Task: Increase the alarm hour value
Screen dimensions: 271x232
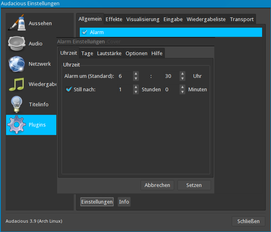Action: click(x=136, y=74)
